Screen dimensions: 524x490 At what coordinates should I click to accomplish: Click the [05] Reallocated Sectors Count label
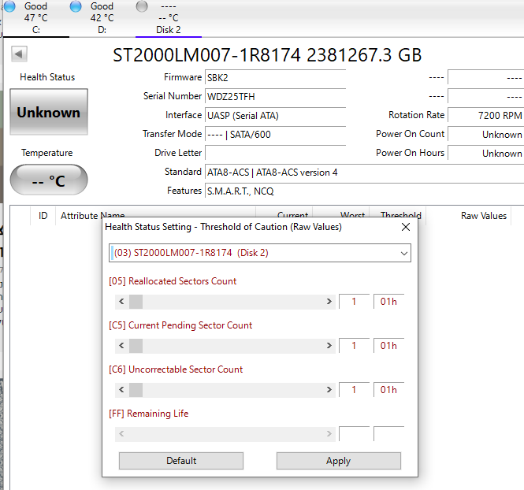(x=173, y=281)
